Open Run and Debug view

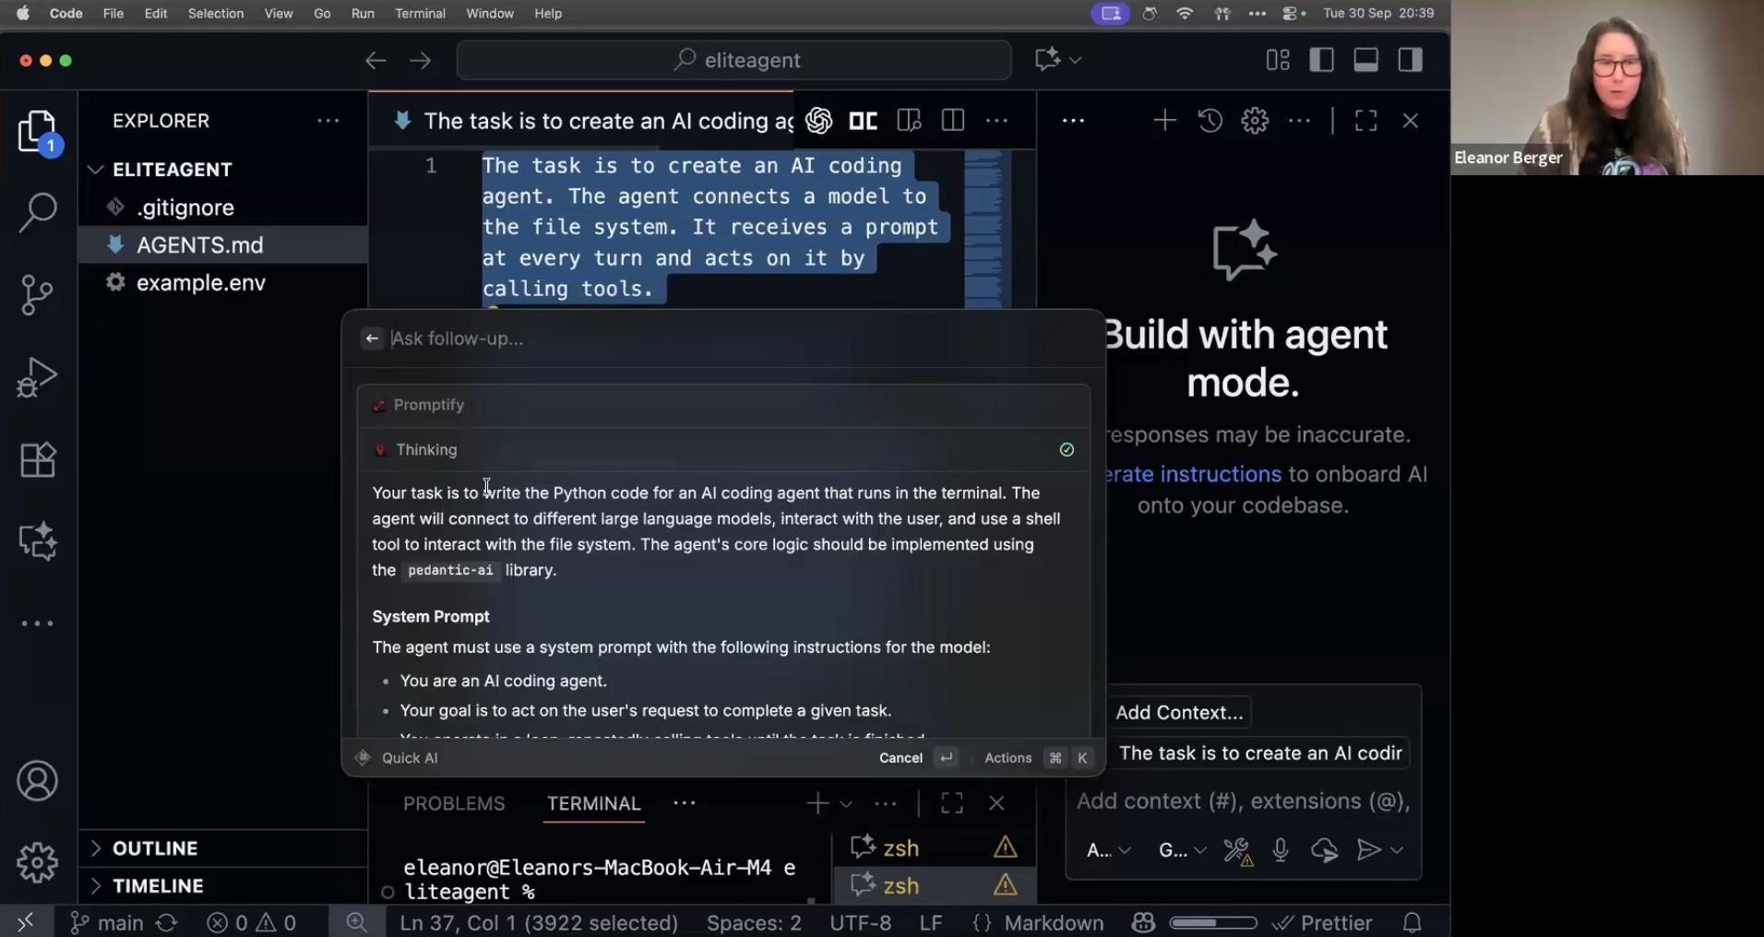[38, 377]
